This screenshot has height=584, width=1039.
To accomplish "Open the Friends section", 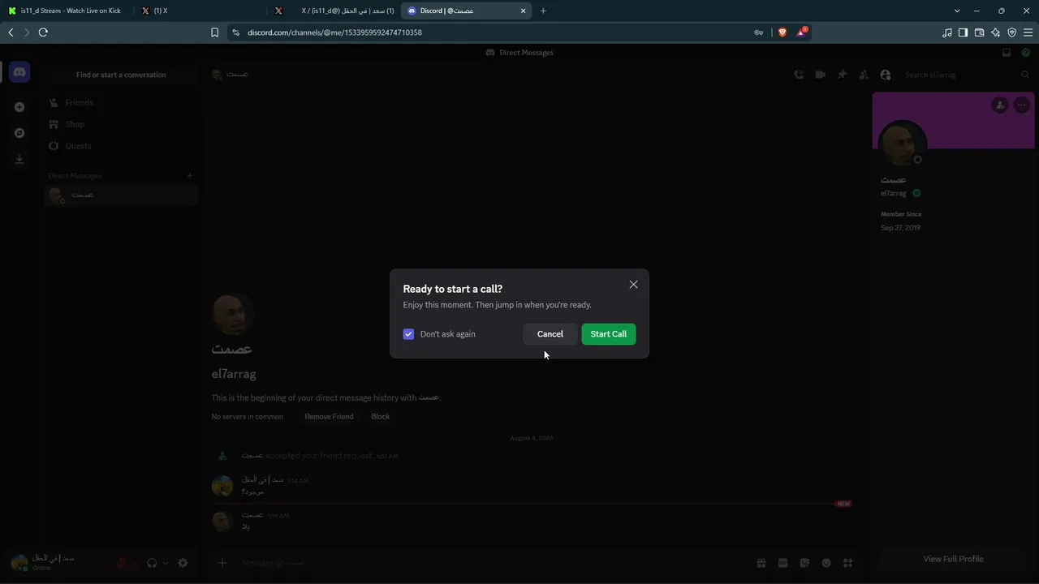I will 122,103.
